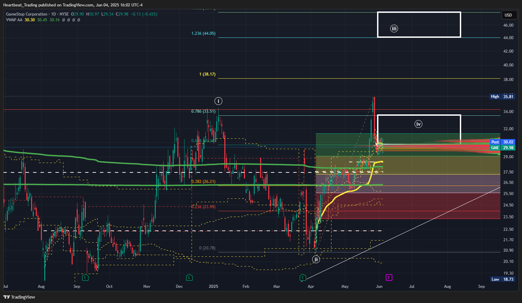The image size is (522, 303).
Task: Click the 38.00 price axis label
Action: 508,80
